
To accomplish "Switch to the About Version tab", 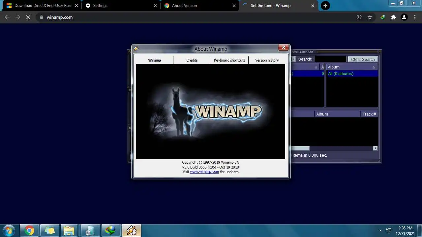I will coord(200,6).
